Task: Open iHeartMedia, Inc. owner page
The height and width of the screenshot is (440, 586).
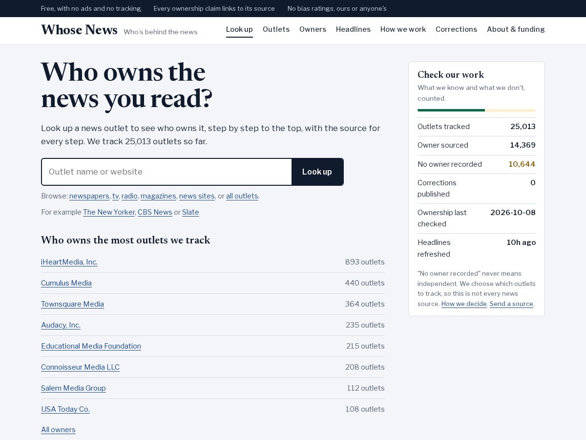Action: pos(69,262)
